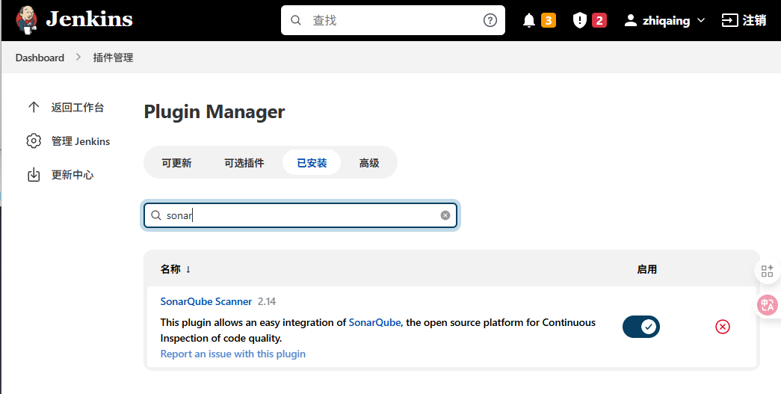The image size is (781, 394).
Task: Follow SonarQube link in description
Action: pyautogui.click(x=374, y=322)
